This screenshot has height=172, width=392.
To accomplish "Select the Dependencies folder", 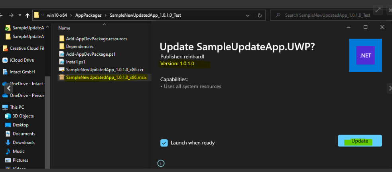I will click(80, 47).
